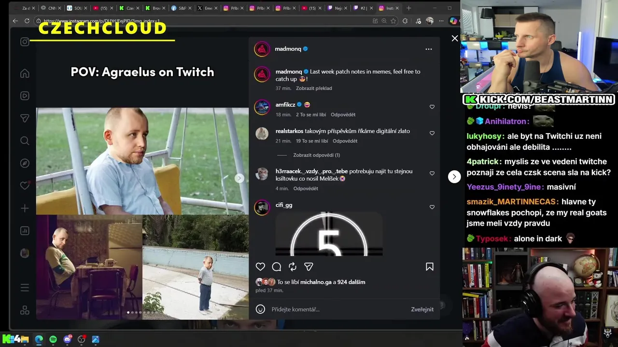Add page to favorites with star icon

393,21
